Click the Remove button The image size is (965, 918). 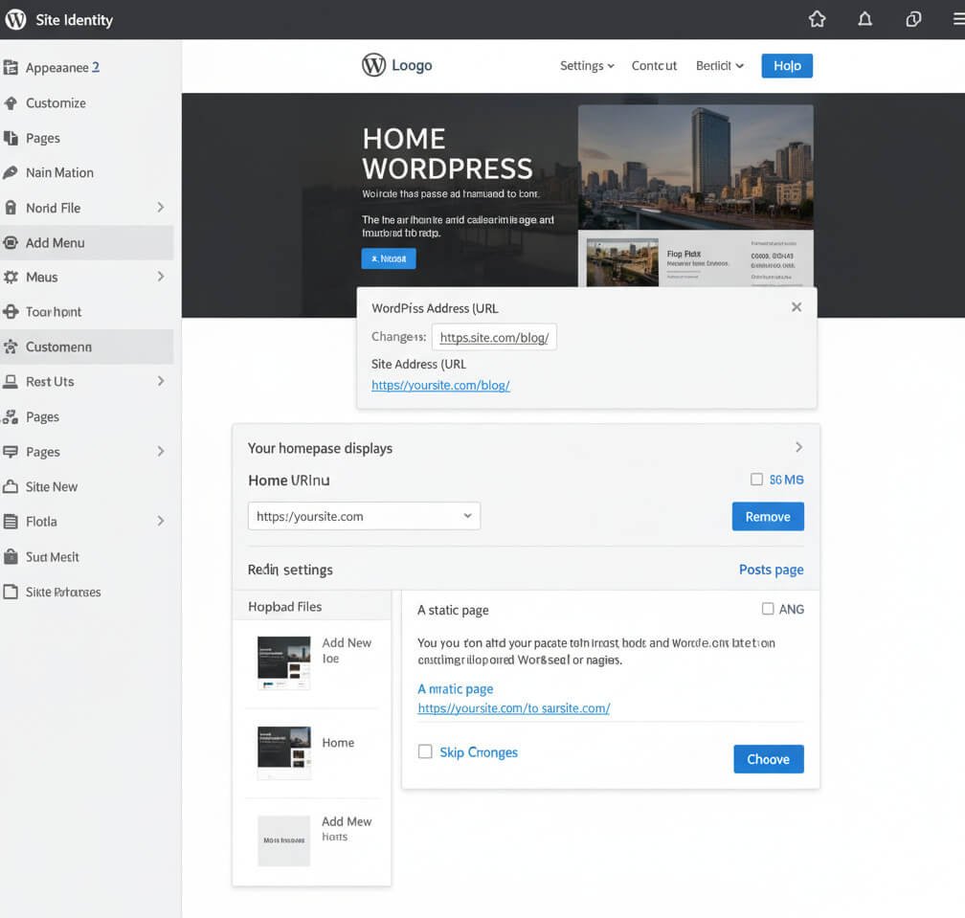click(x=768, y=516)
